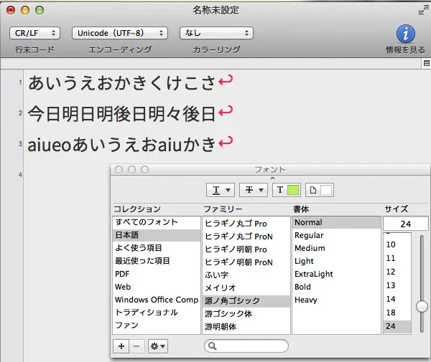This screenshot has height=362, width=431.
Task: Choose the ふい字 font family
Action: 246,275
